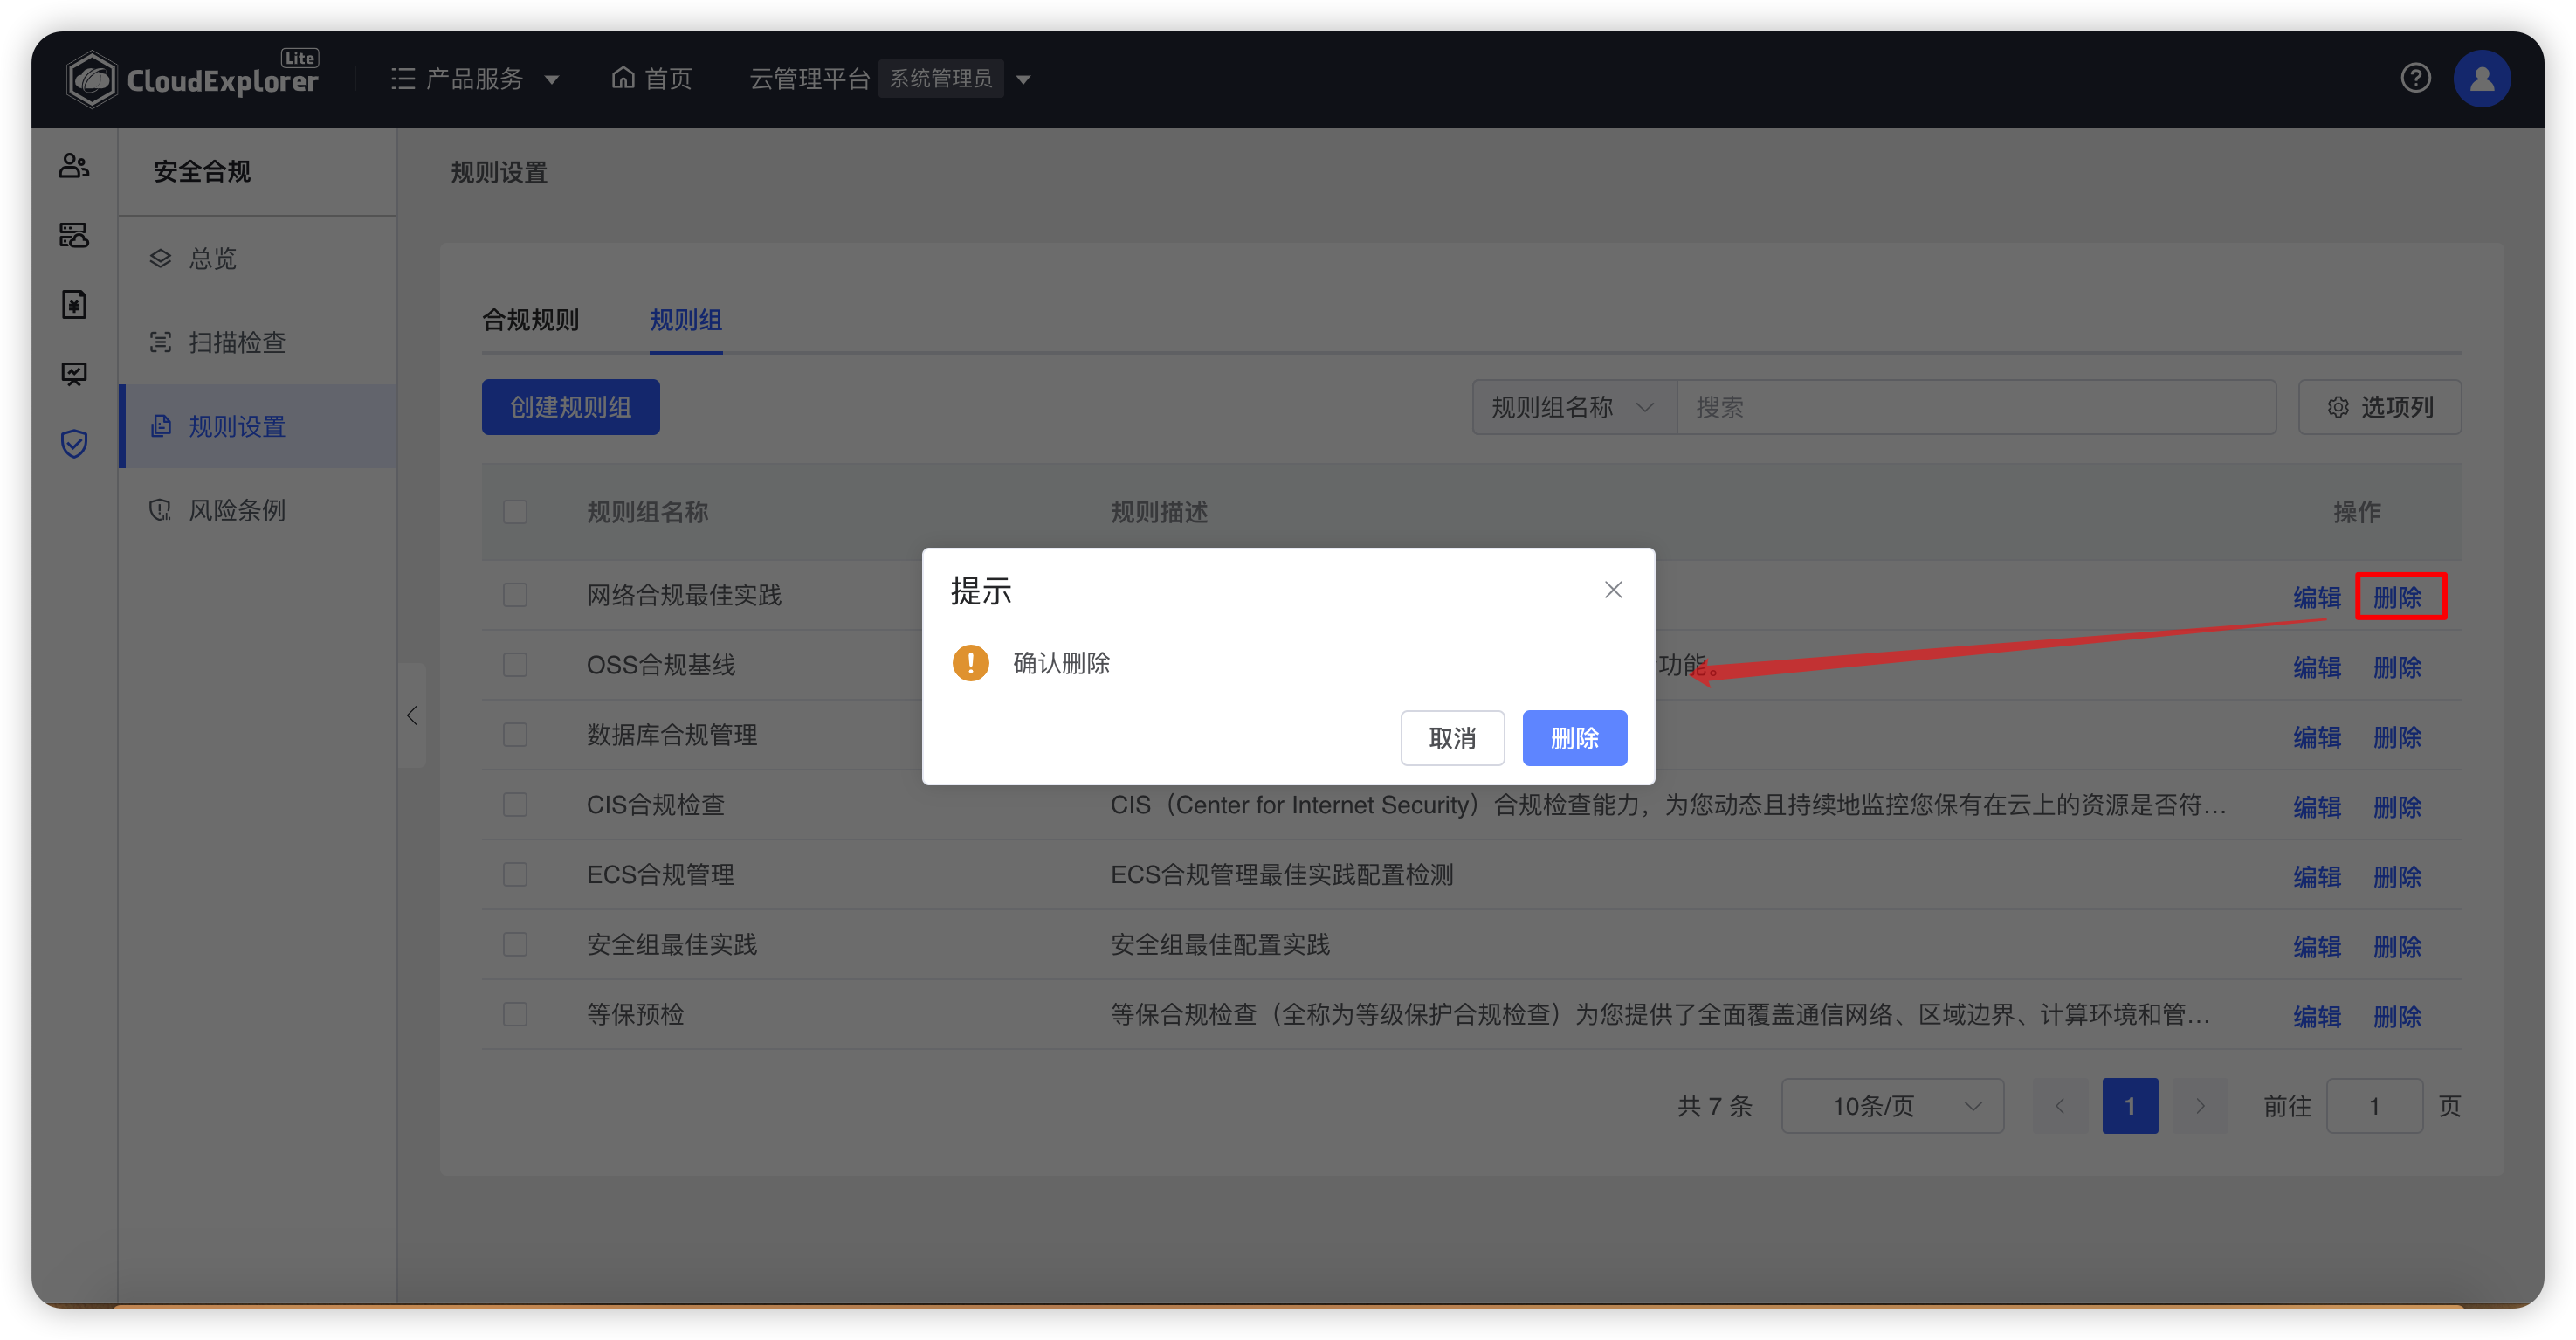The image size is (2576, 1340).
Task: Click the home icon beside 首页
Action: pyautogui.click(x=623, y=77)
